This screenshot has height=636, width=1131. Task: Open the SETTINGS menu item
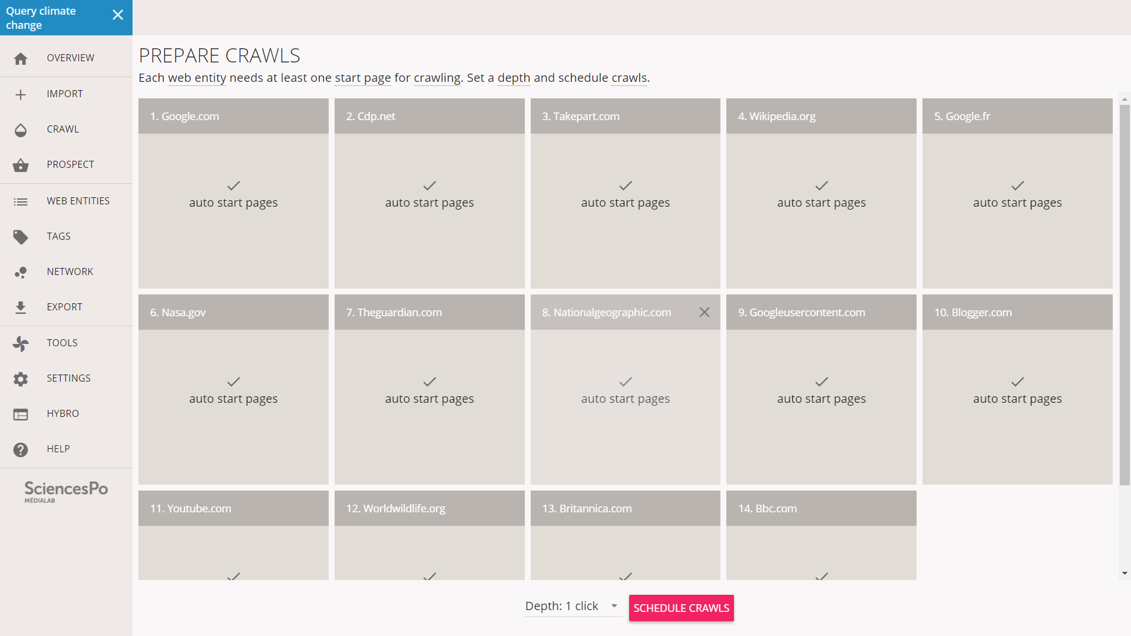click(69, 377)
